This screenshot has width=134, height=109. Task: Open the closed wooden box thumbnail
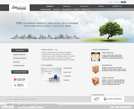coord(96,57)
